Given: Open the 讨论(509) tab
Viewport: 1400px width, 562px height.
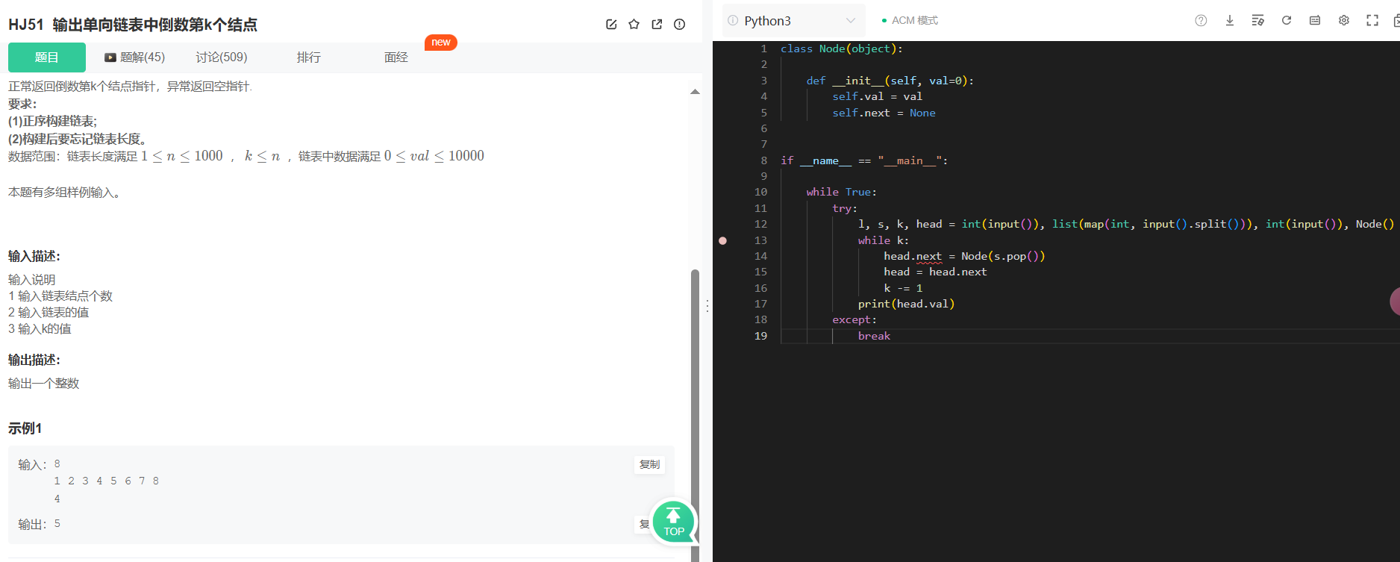Looking at the screenshot, I should click(x=222, y=57).
